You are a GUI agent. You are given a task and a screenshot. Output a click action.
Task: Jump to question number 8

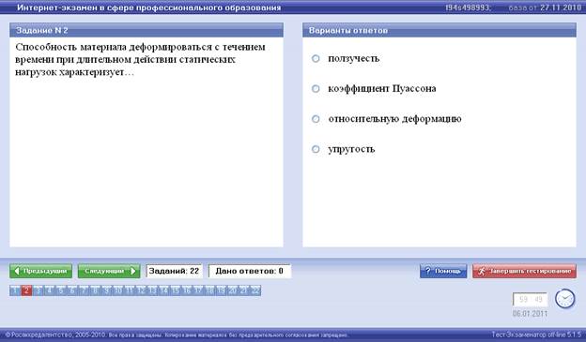pos(95,290)
